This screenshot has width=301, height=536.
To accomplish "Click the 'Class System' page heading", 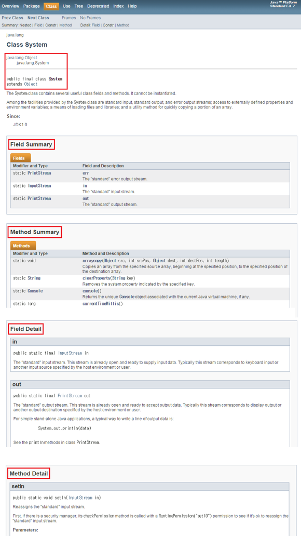I will 26,45.
